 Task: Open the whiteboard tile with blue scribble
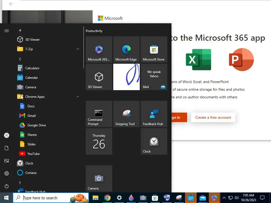point(126,77)
